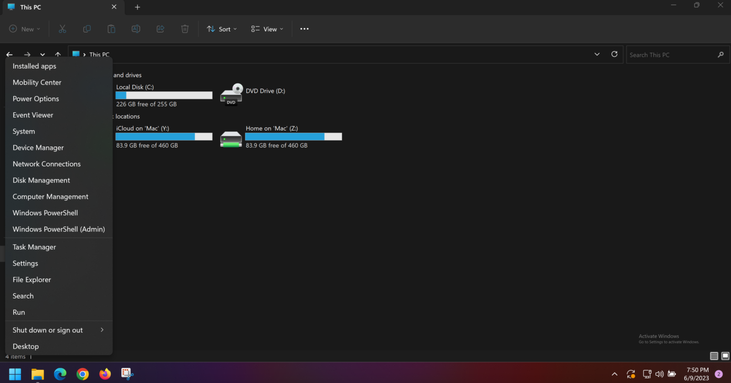This screenshot has height=383, width=731.
Task: Navigate up one folder level
Action: point(58,54)
